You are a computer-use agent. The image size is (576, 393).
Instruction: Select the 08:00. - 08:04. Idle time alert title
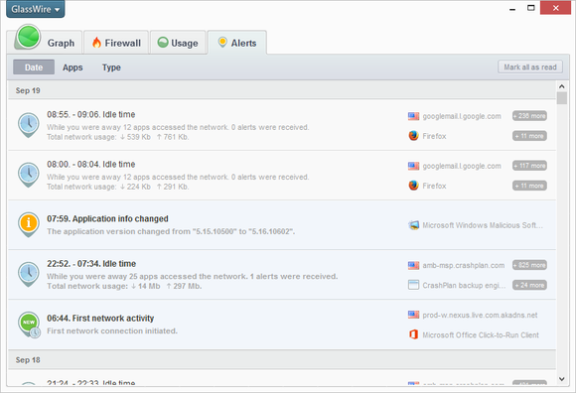click(90, 165)
